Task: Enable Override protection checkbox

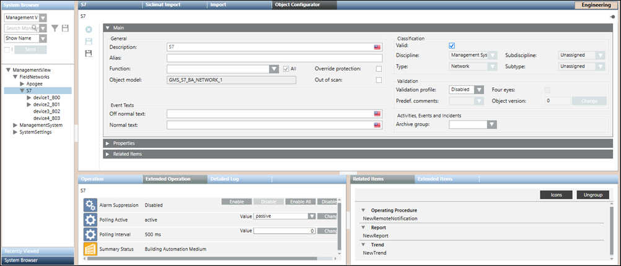Action: 379,69
